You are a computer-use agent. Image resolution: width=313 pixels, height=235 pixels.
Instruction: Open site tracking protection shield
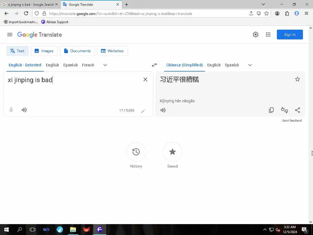point(36,13)
